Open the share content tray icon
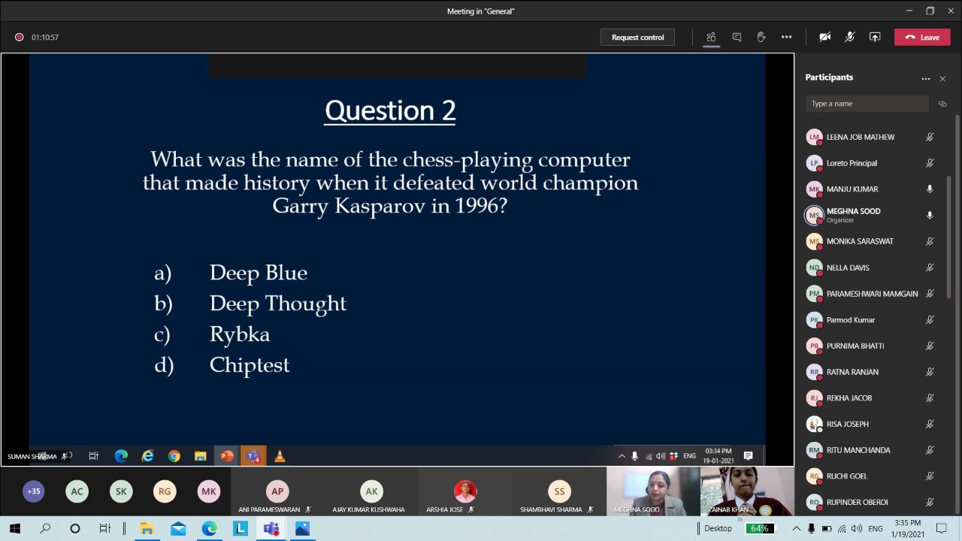 coord(875,37)
